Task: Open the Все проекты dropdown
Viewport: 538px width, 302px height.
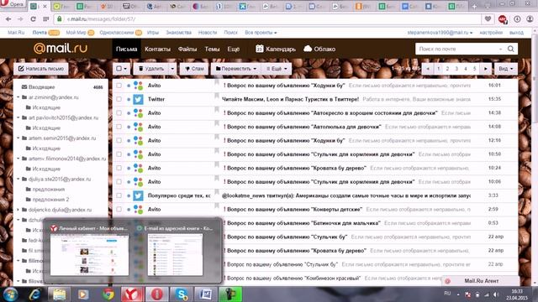Action: [x=261, y=33]
